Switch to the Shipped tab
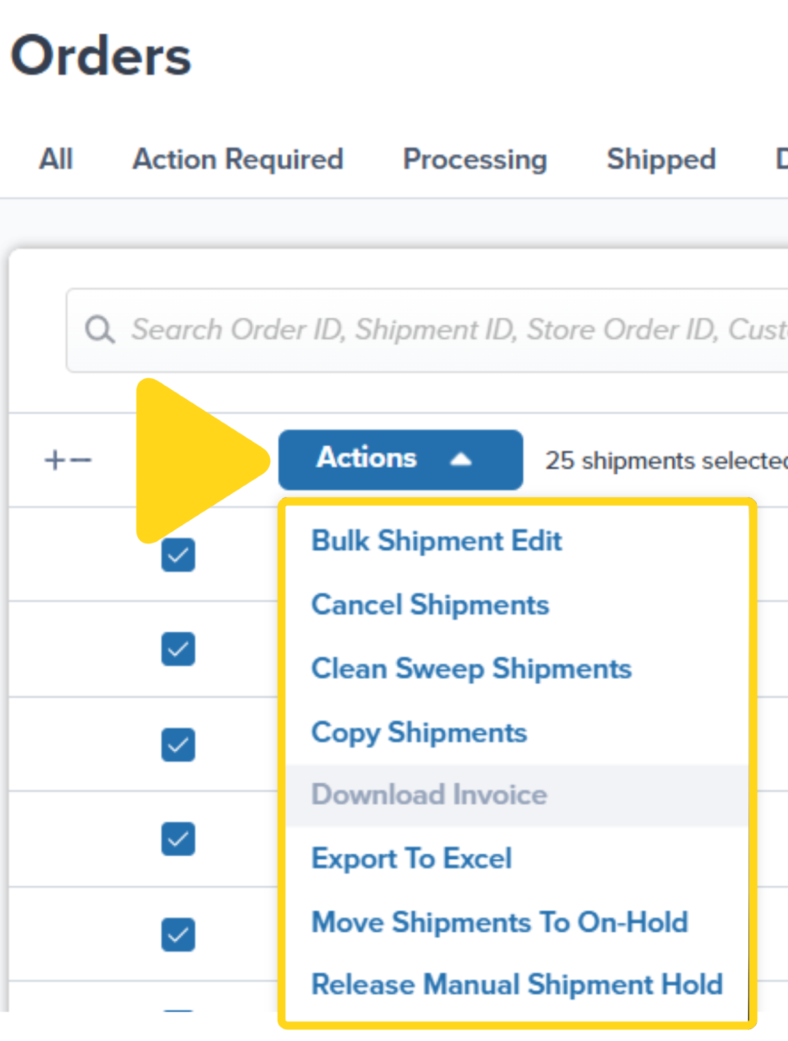 (661, 159)
